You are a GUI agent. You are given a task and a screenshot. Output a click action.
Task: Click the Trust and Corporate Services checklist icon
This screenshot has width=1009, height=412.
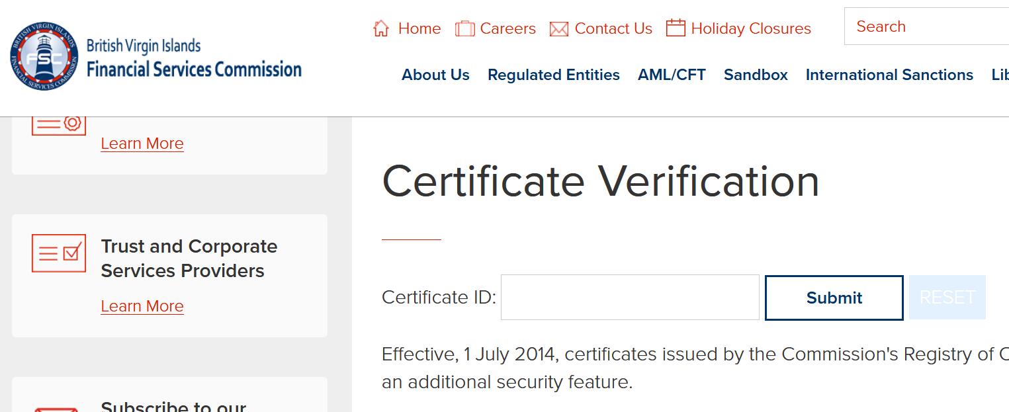pos(59,253)
